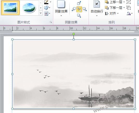Open picture border color dropdown arrow

point(50,2)
